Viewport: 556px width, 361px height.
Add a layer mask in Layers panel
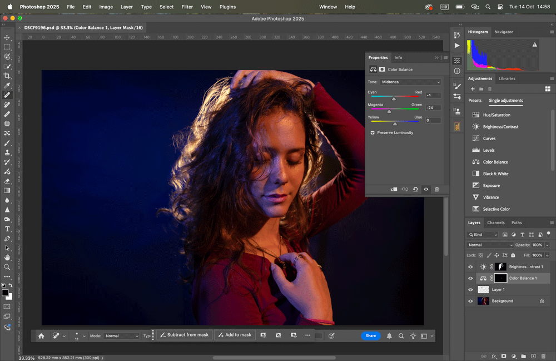[x=503, y=356]
